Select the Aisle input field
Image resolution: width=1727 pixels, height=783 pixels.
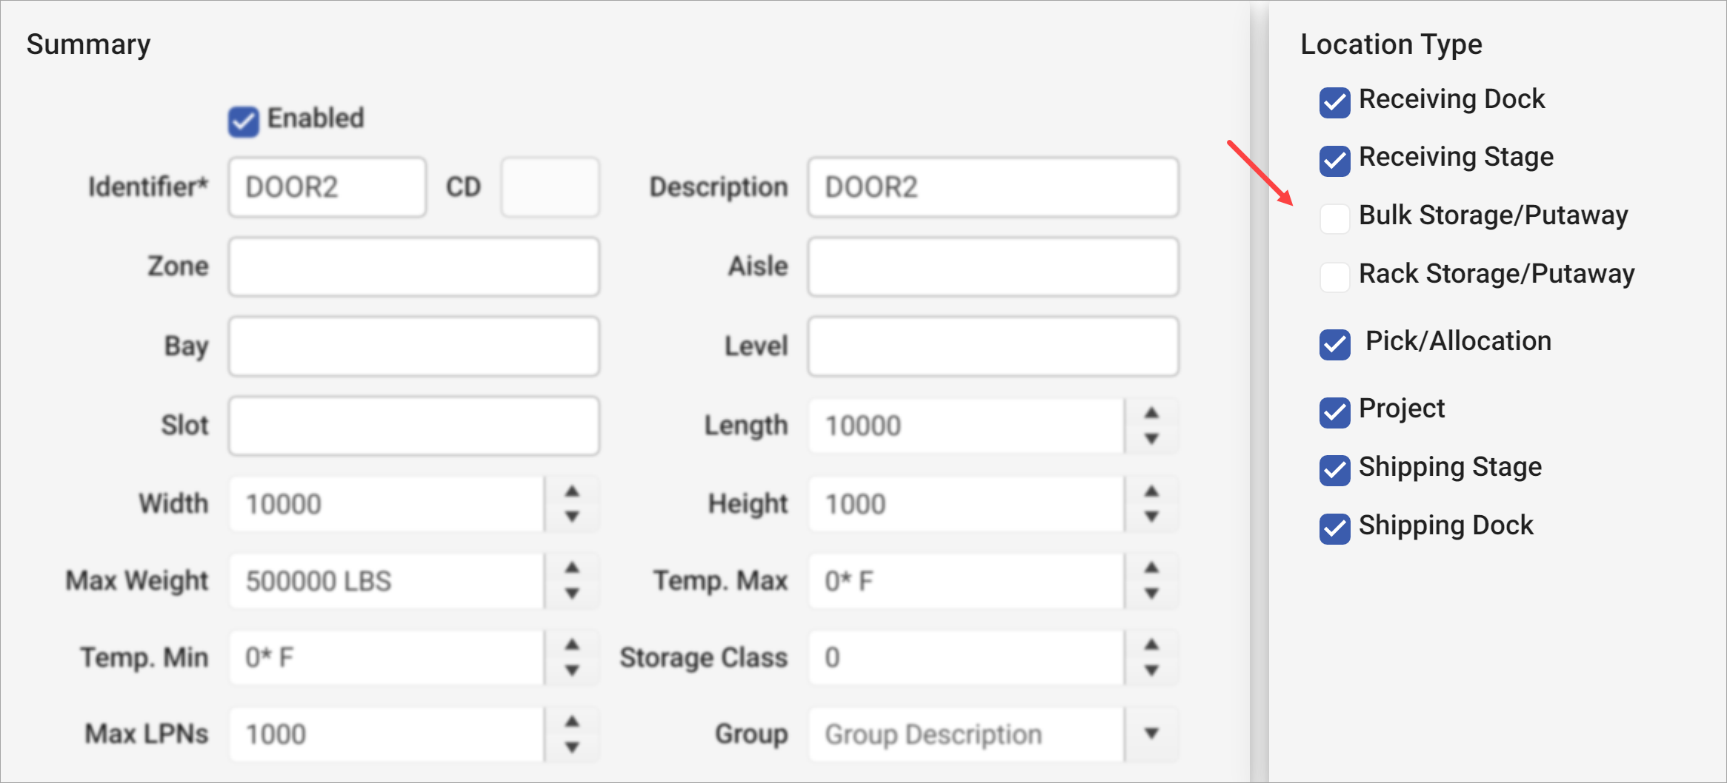coord(992,266)
